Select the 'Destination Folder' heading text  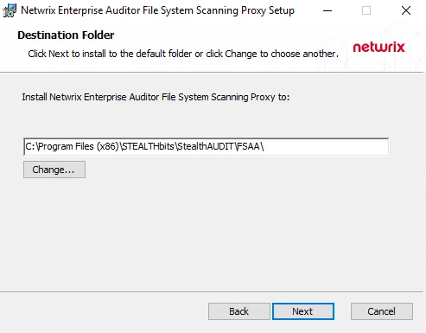click(x=66, y=35)
